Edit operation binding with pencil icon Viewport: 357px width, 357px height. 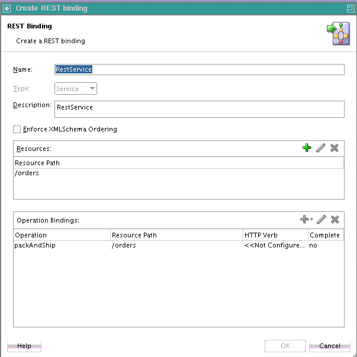coord(321,219)
